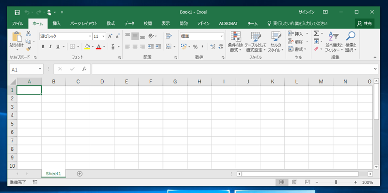Viewport: 388px width, 193px height.
Task: Save the workbook using the disk icon
Action: pyautogui.click(x=17, y=13)
